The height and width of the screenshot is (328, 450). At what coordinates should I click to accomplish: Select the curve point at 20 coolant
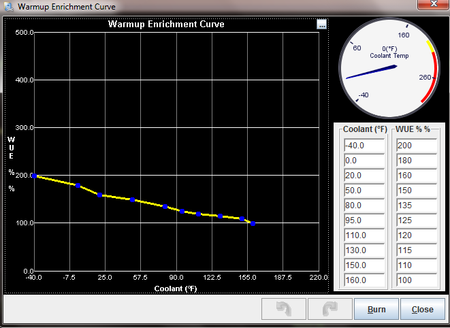coord(100,195)
